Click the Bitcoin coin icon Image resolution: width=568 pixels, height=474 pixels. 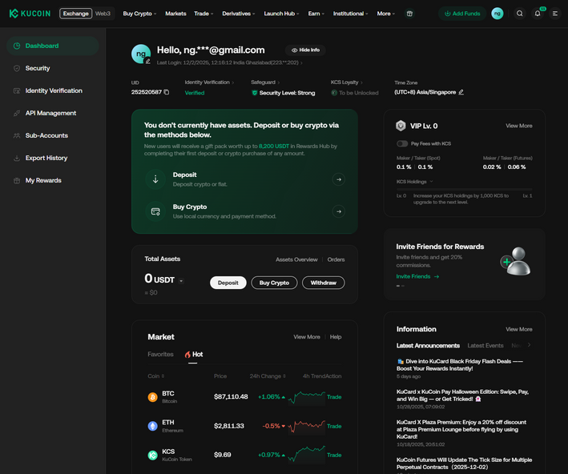[152, 397]
